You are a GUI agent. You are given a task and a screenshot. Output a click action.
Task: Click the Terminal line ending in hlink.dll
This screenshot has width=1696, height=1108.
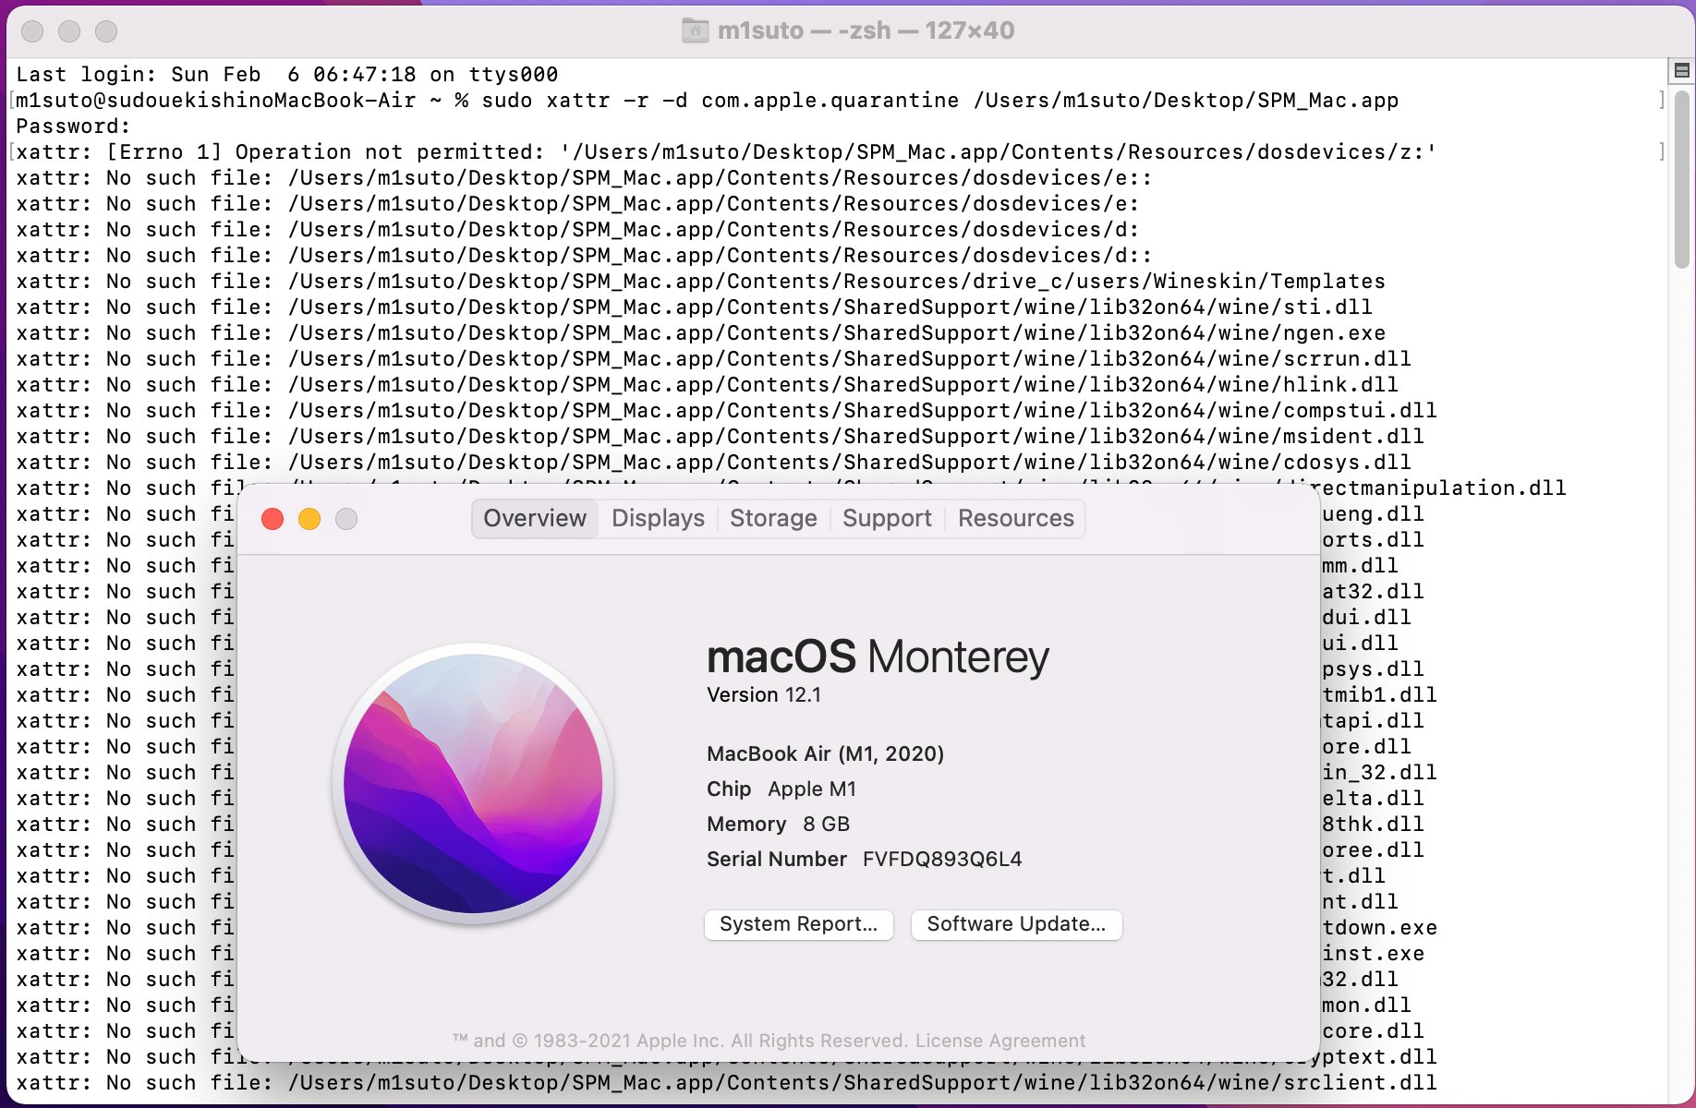(x=707, y=384)
